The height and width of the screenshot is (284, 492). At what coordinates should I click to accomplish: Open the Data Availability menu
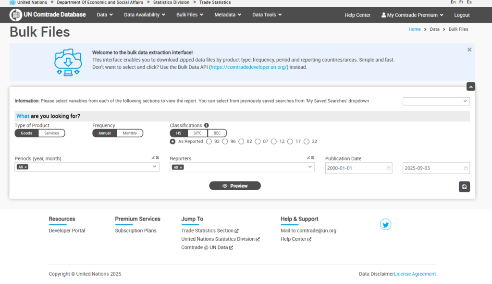[x=144, y=15]
